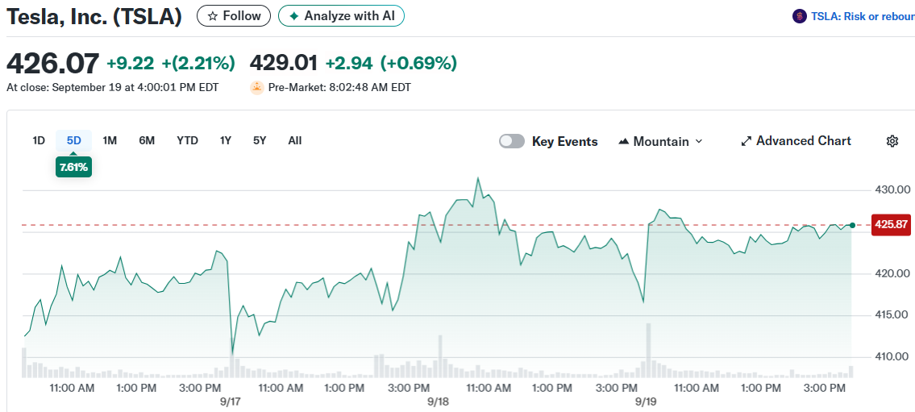Click the 410.00 y-axis label

tap(892, 356)
